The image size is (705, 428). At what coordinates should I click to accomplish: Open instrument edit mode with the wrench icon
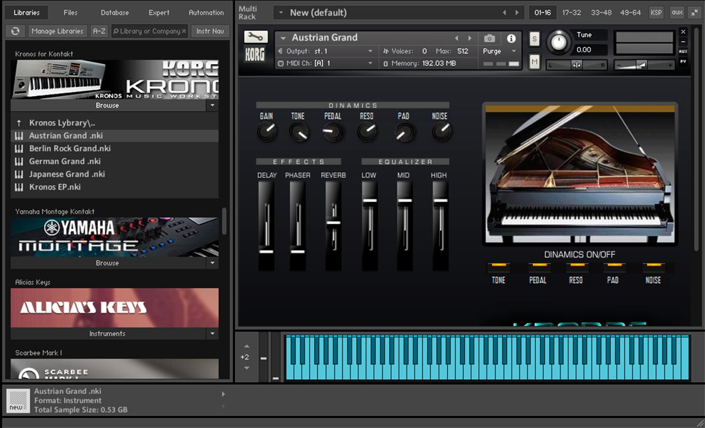tap(256, 37)
